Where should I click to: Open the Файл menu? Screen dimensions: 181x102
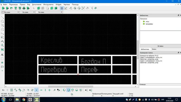(5, 5)
